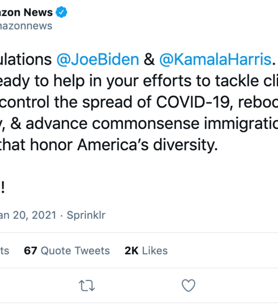278x305 pixels.
Task: Open the @KamalaHarris mention
Action: tap(215, 60)
